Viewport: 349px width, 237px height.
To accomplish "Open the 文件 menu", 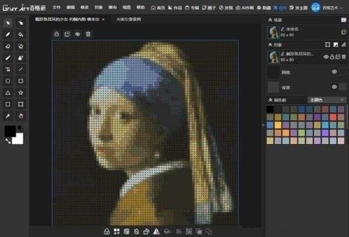I will coord(56,8).
